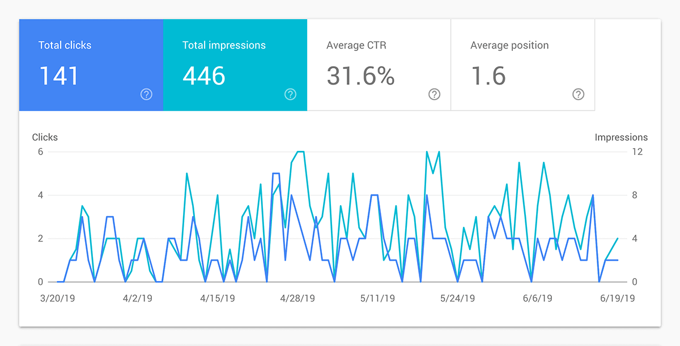Image resolution: width=680 pixels, height=346 pixels.
Task: Click the Clicks axis title
Action: coord(45,137)
